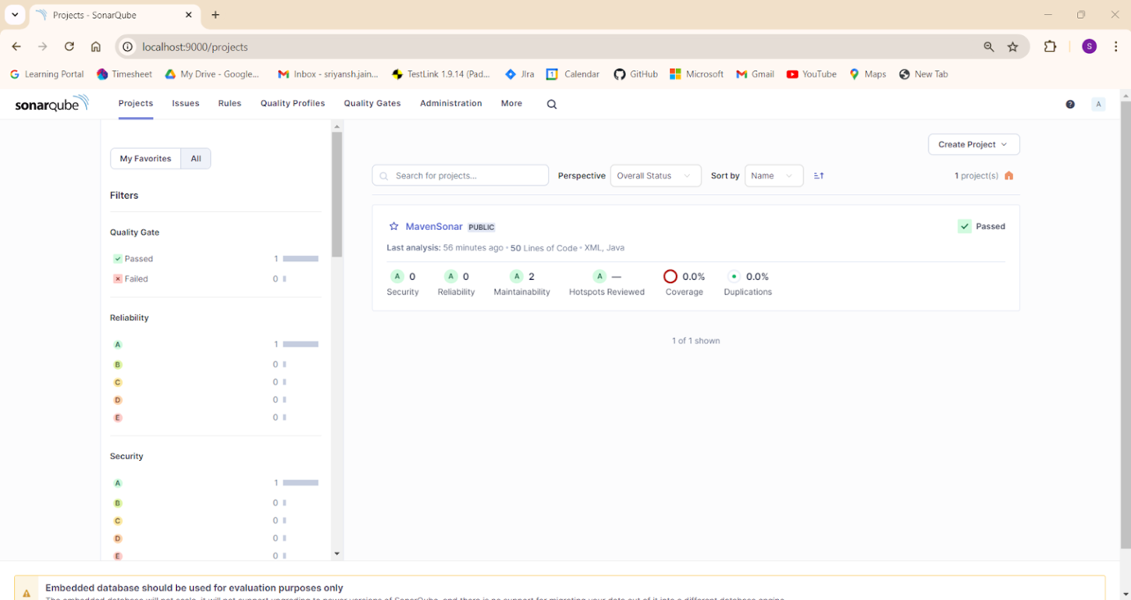
Task: Click the Coverage percentage ring for MavenSonar
Action: (x=670, y=276)
